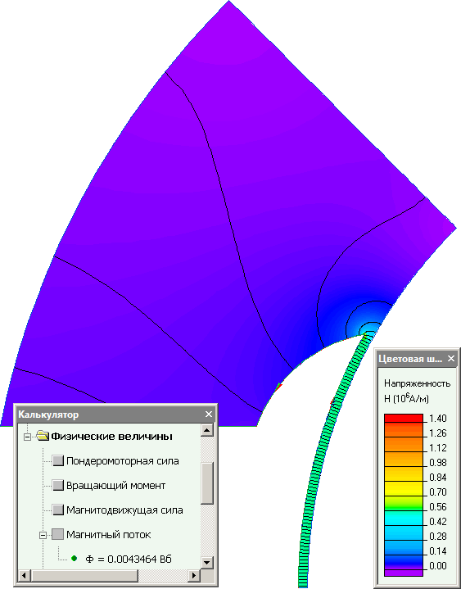
Task: Click the red 1.40 color band
Action: point(404,418)
